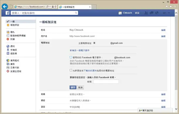Click the search magnifier icon in Facebook bar

pos(76,13)
